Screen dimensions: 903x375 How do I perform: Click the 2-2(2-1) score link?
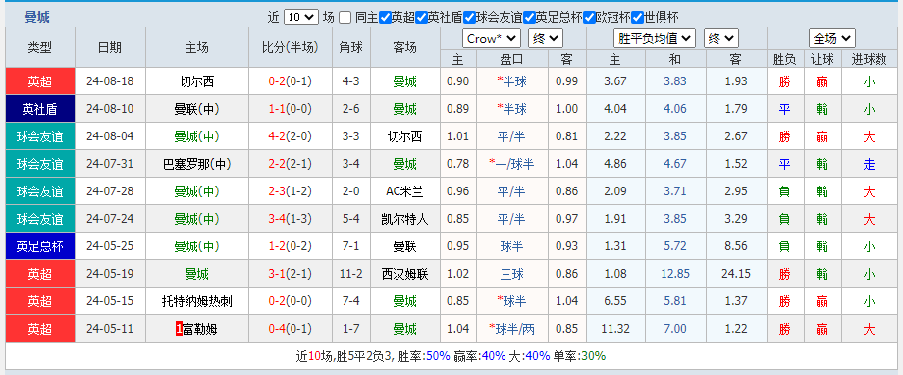[x=291, y=164]
